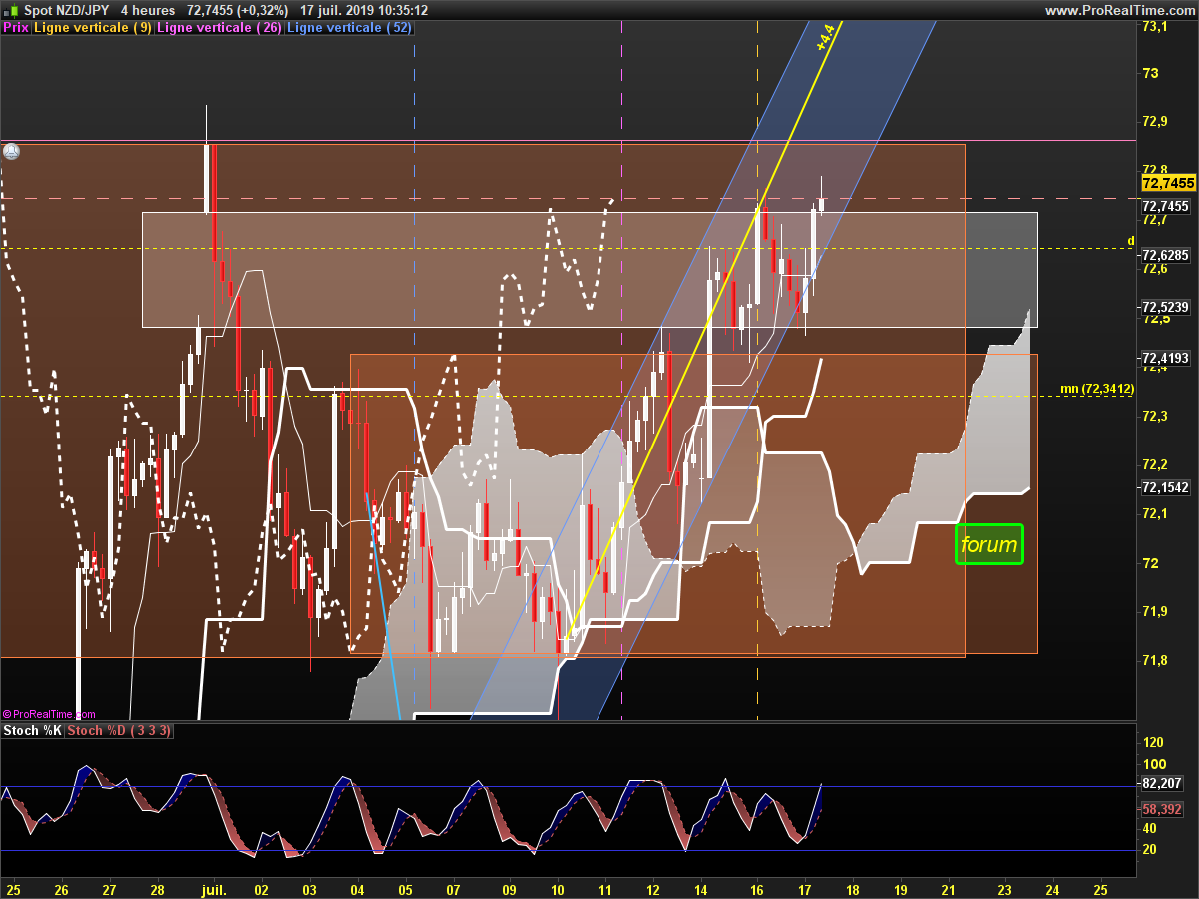
Task: Open the Prix indicator label
Action: pyautogui.click(x=16, y=28)
